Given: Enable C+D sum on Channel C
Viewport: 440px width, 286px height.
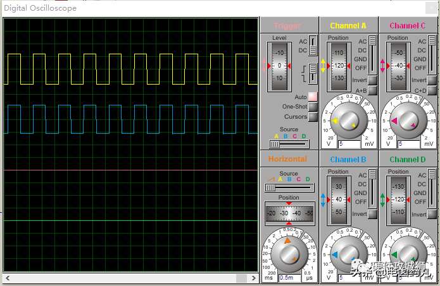Looking at the screenshot, I should click(432, 90).
